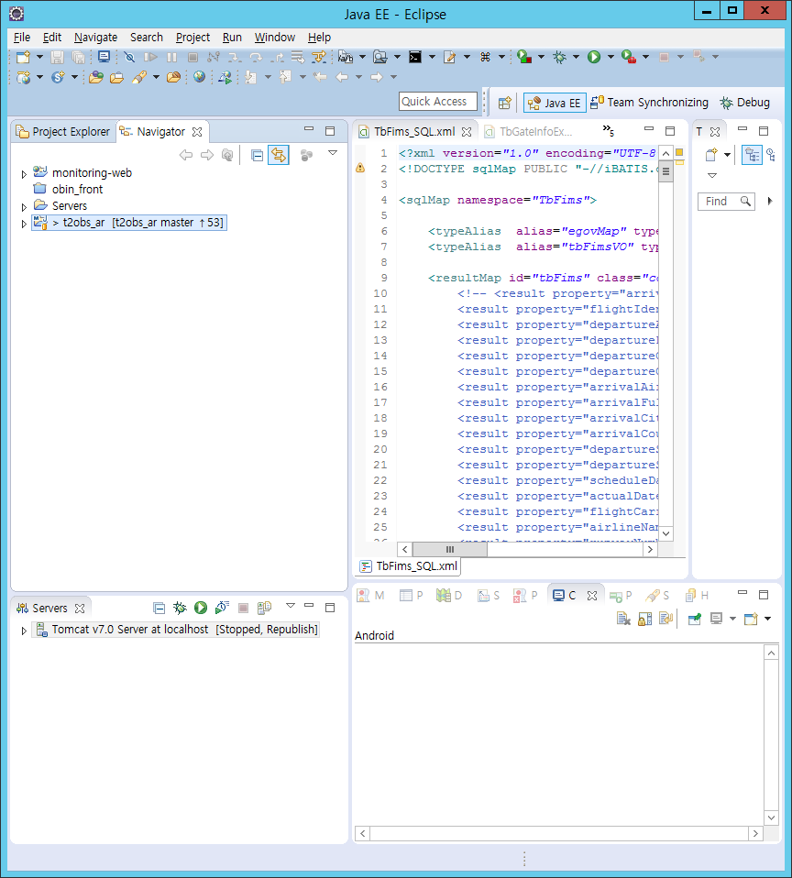The height and width of the screenshot is (878, 792).
Task: Expand the Servers folder in the Navigator
Action: (x=24, y=207)
